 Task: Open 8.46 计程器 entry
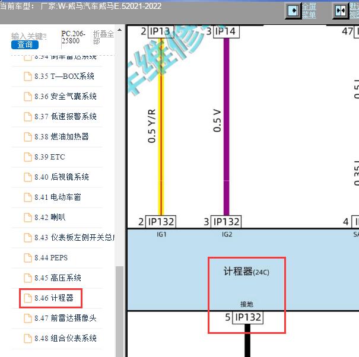(54, 298)
